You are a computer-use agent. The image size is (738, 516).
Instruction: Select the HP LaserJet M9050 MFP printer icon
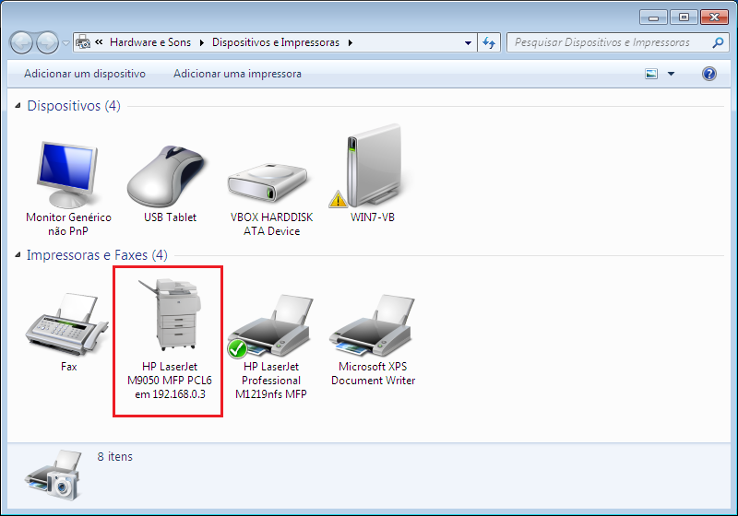(171, 314)
